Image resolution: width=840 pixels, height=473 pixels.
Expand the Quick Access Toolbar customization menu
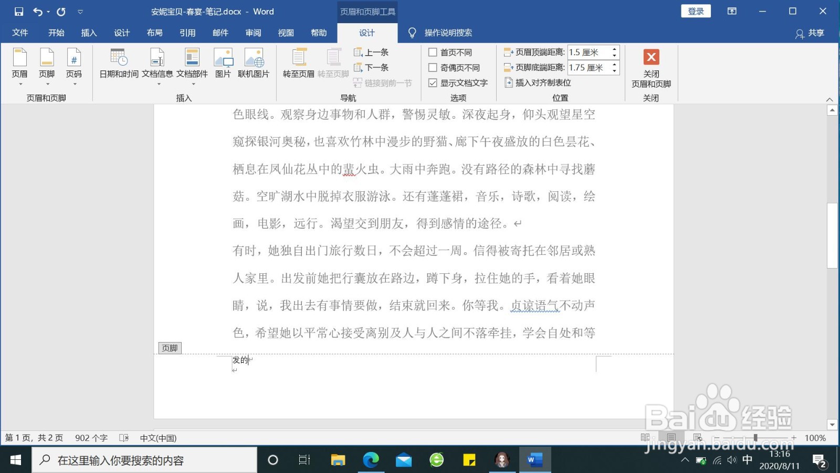click(x=80, y=11)
